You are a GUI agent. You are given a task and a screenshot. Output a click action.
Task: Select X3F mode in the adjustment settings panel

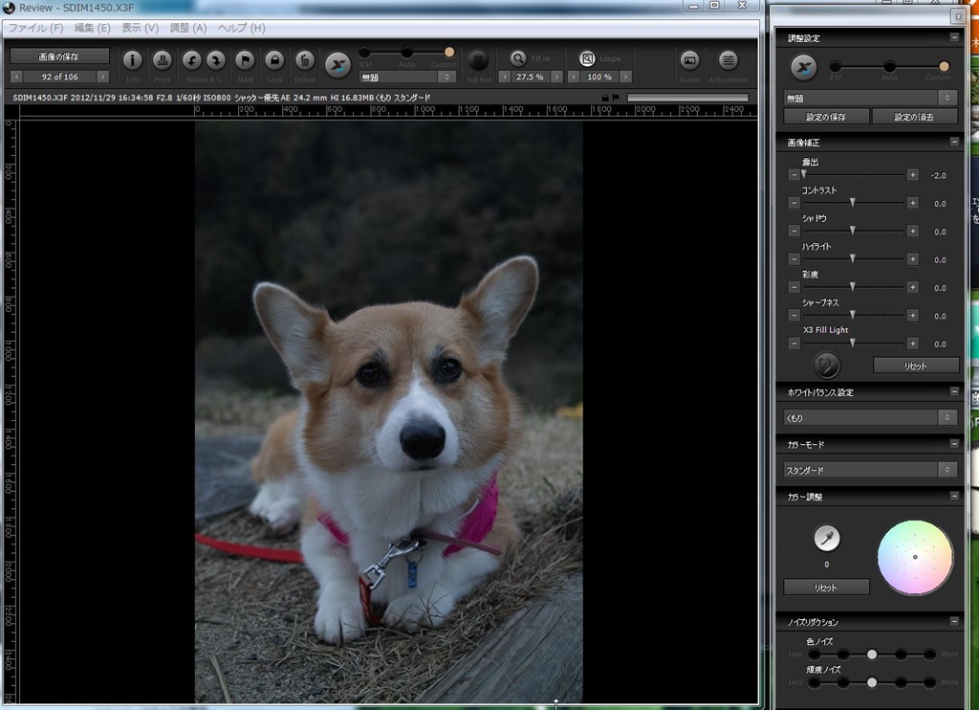[836, 66]
